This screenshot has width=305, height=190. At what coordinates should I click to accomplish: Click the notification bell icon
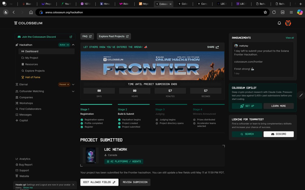tap(279, 23)
